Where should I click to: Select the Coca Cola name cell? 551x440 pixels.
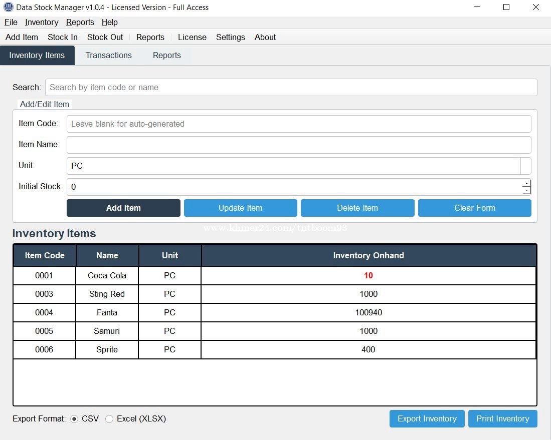click(107, 275)
